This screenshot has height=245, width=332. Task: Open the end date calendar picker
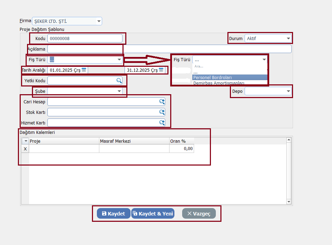coord(161,70)
